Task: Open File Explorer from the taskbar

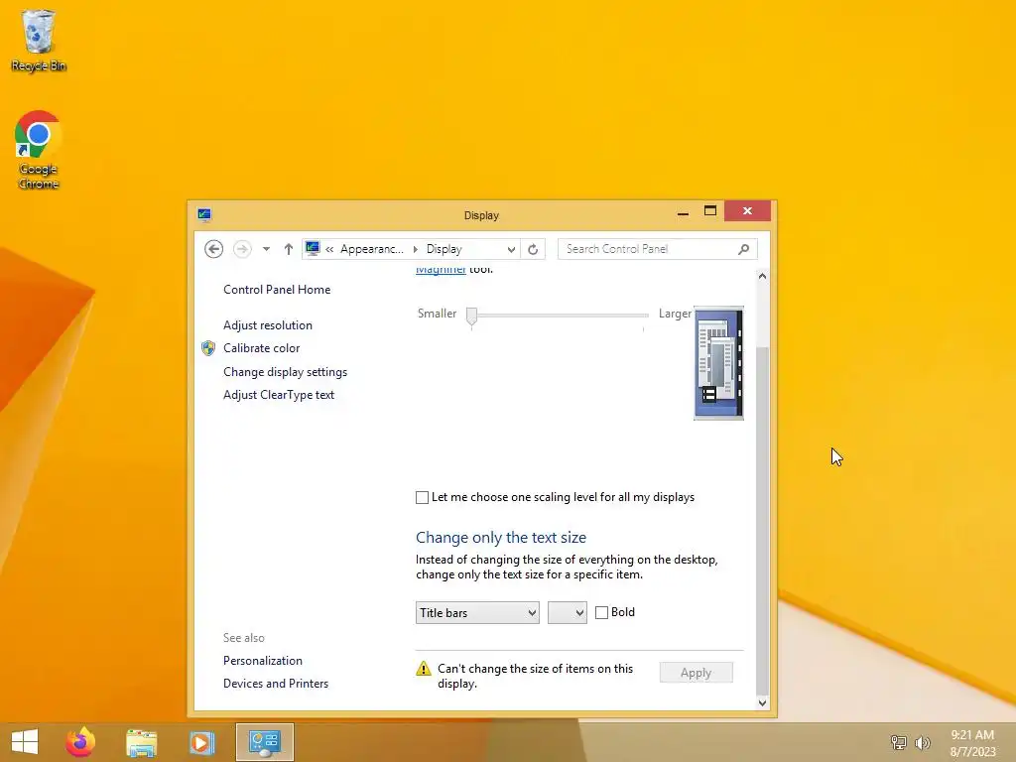Action: click(x=141, y=742)
